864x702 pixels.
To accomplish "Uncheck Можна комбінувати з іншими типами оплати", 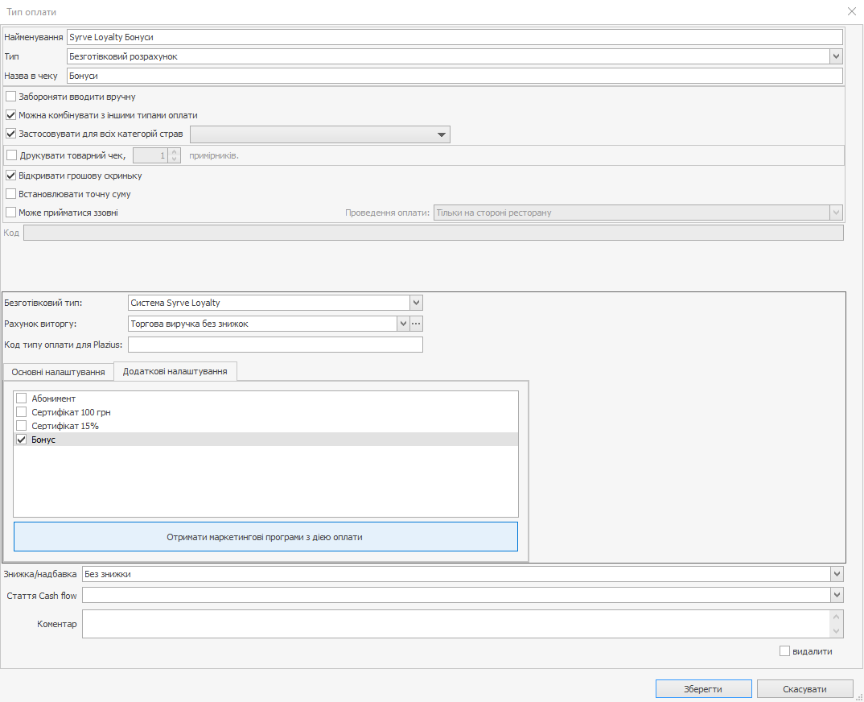I will (11, 115).
